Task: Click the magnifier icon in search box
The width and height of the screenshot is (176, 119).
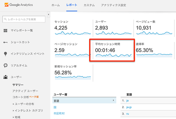Action: [x=5, y=19]
